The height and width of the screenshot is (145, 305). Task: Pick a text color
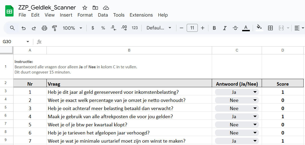pyautogui.click(x=246, y=28)
